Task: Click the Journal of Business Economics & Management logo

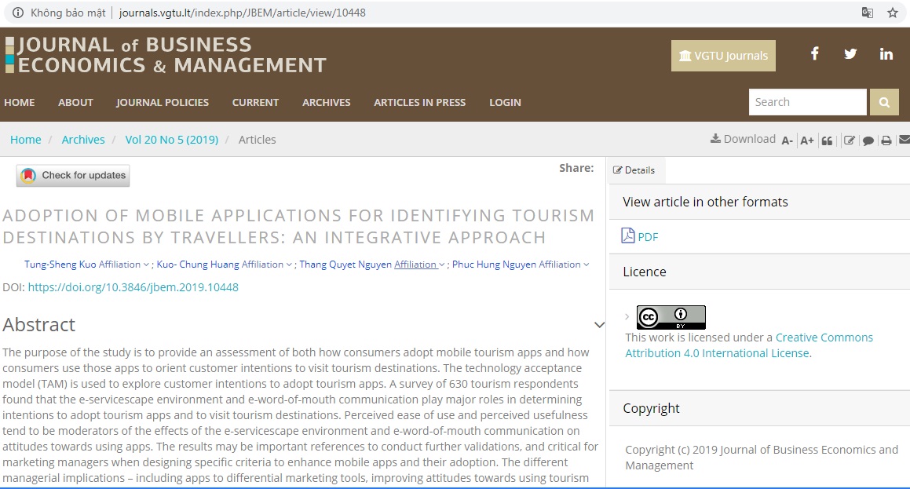Action: point(166,55)
